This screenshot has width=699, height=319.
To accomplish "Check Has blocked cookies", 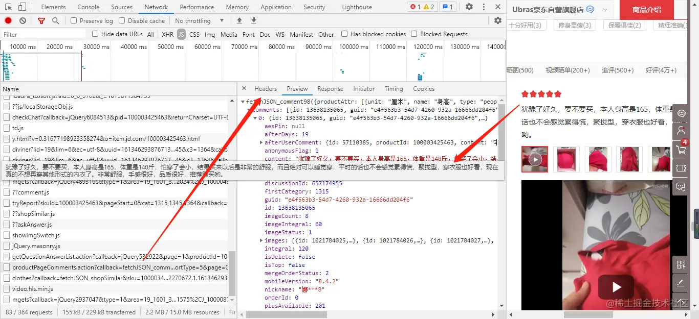I will pyautogui.click(x=345, y=34).
